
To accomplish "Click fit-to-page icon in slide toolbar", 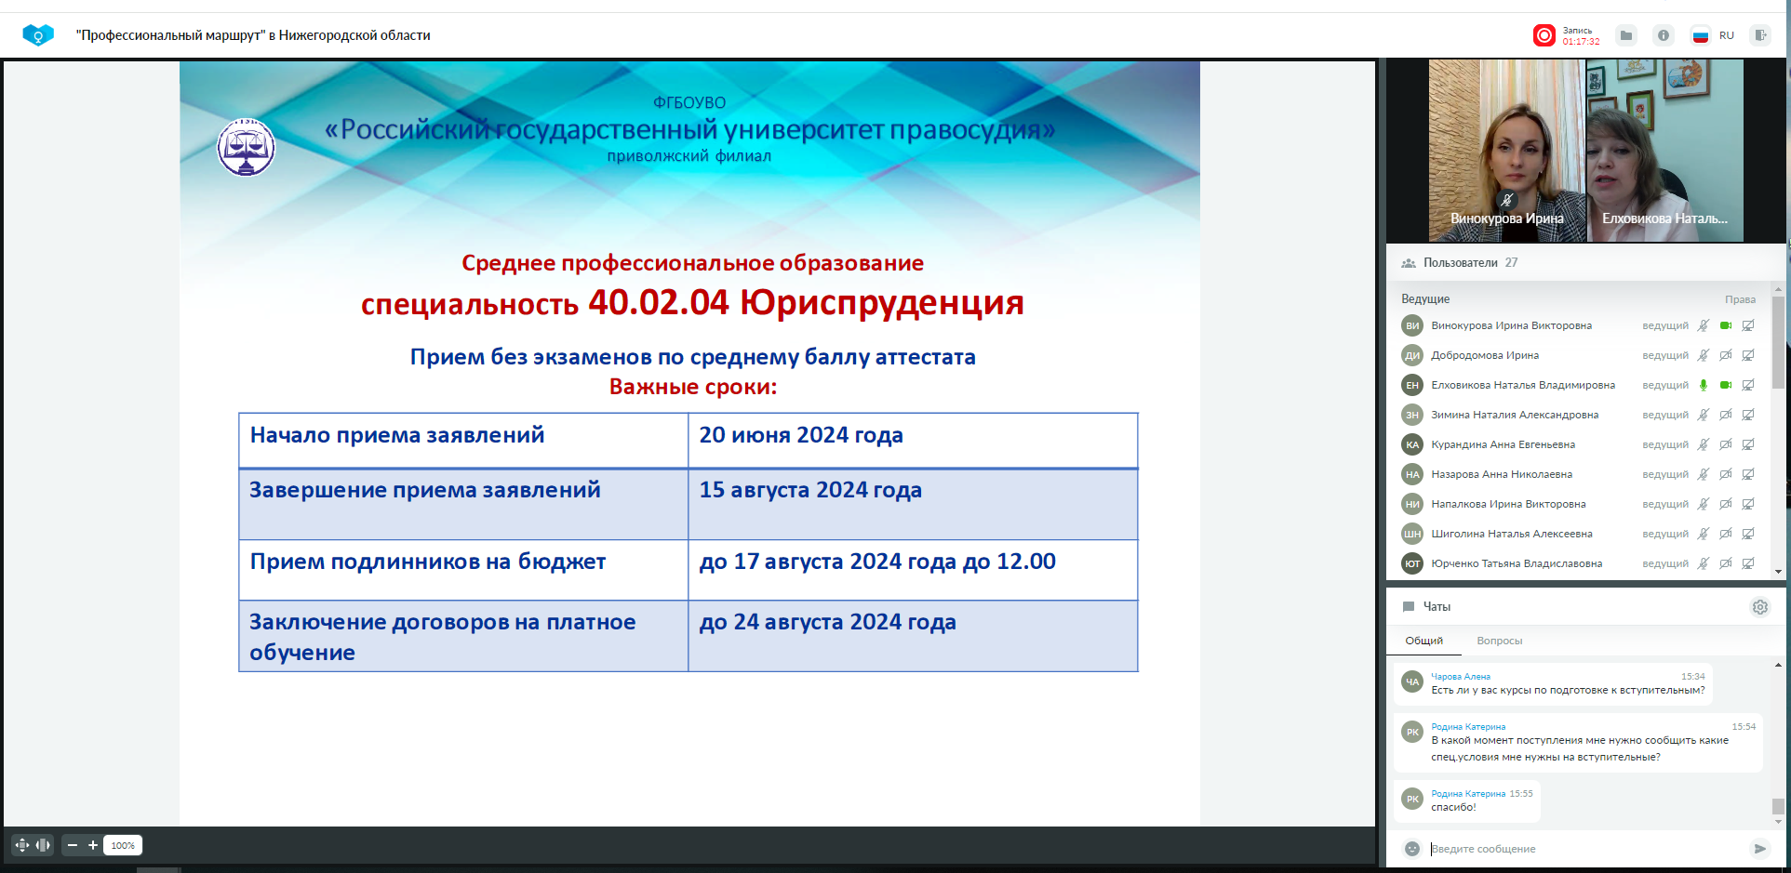I will tap(22, 845).
